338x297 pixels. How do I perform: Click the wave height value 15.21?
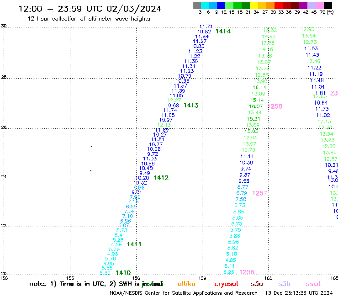point(253,119)
